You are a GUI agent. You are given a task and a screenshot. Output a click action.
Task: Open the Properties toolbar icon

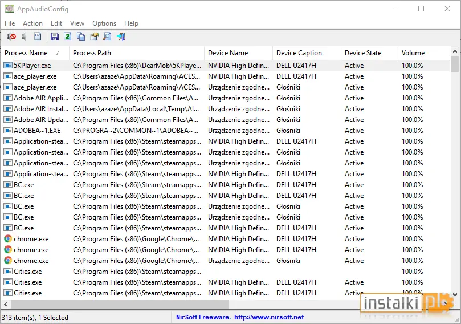tap(95, 37)
